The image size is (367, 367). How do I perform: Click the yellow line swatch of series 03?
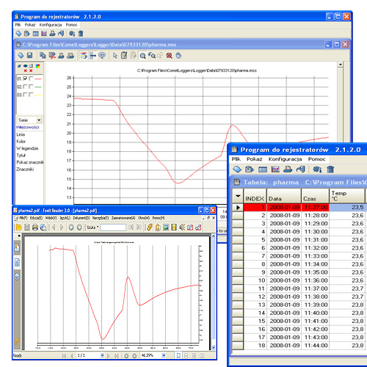click(38, 95)
